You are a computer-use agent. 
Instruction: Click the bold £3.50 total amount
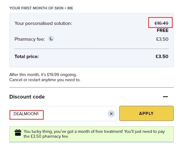162,57
